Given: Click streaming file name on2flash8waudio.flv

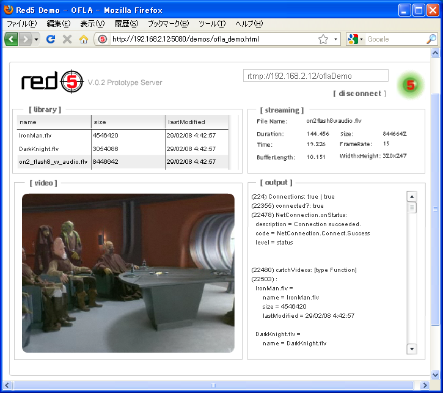Looking at the screenshot, I should [x=334, y=121].
